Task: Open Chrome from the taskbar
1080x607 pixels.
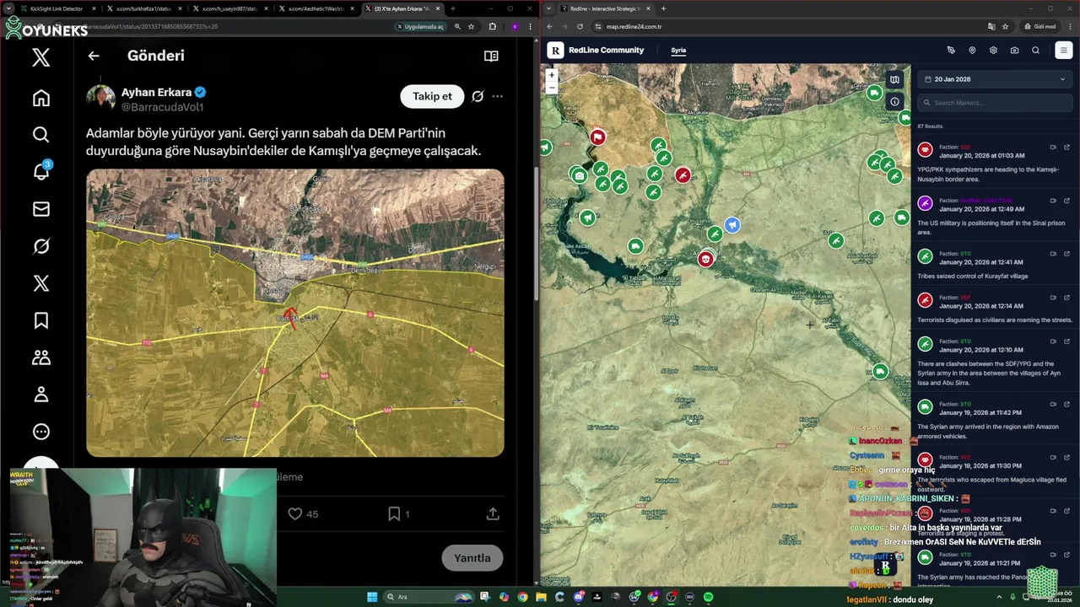Action: 523,597
